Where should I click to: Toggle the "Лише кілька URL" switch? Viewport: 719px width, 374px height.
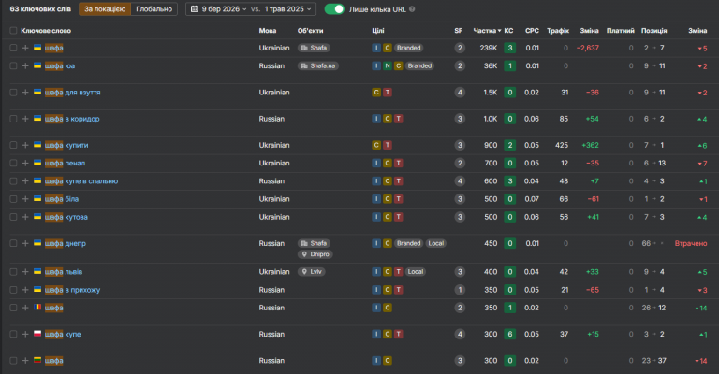(x=334, y=9)
